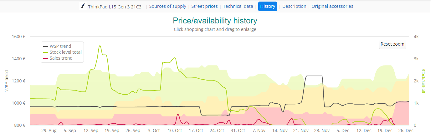Click the 29. Aug date axis label

click(49, 131)
